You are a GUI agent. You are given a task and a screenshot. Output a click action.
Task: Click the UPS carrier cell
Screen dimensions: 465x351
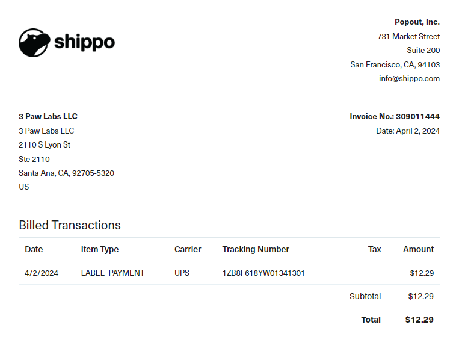tap(182, 273)
